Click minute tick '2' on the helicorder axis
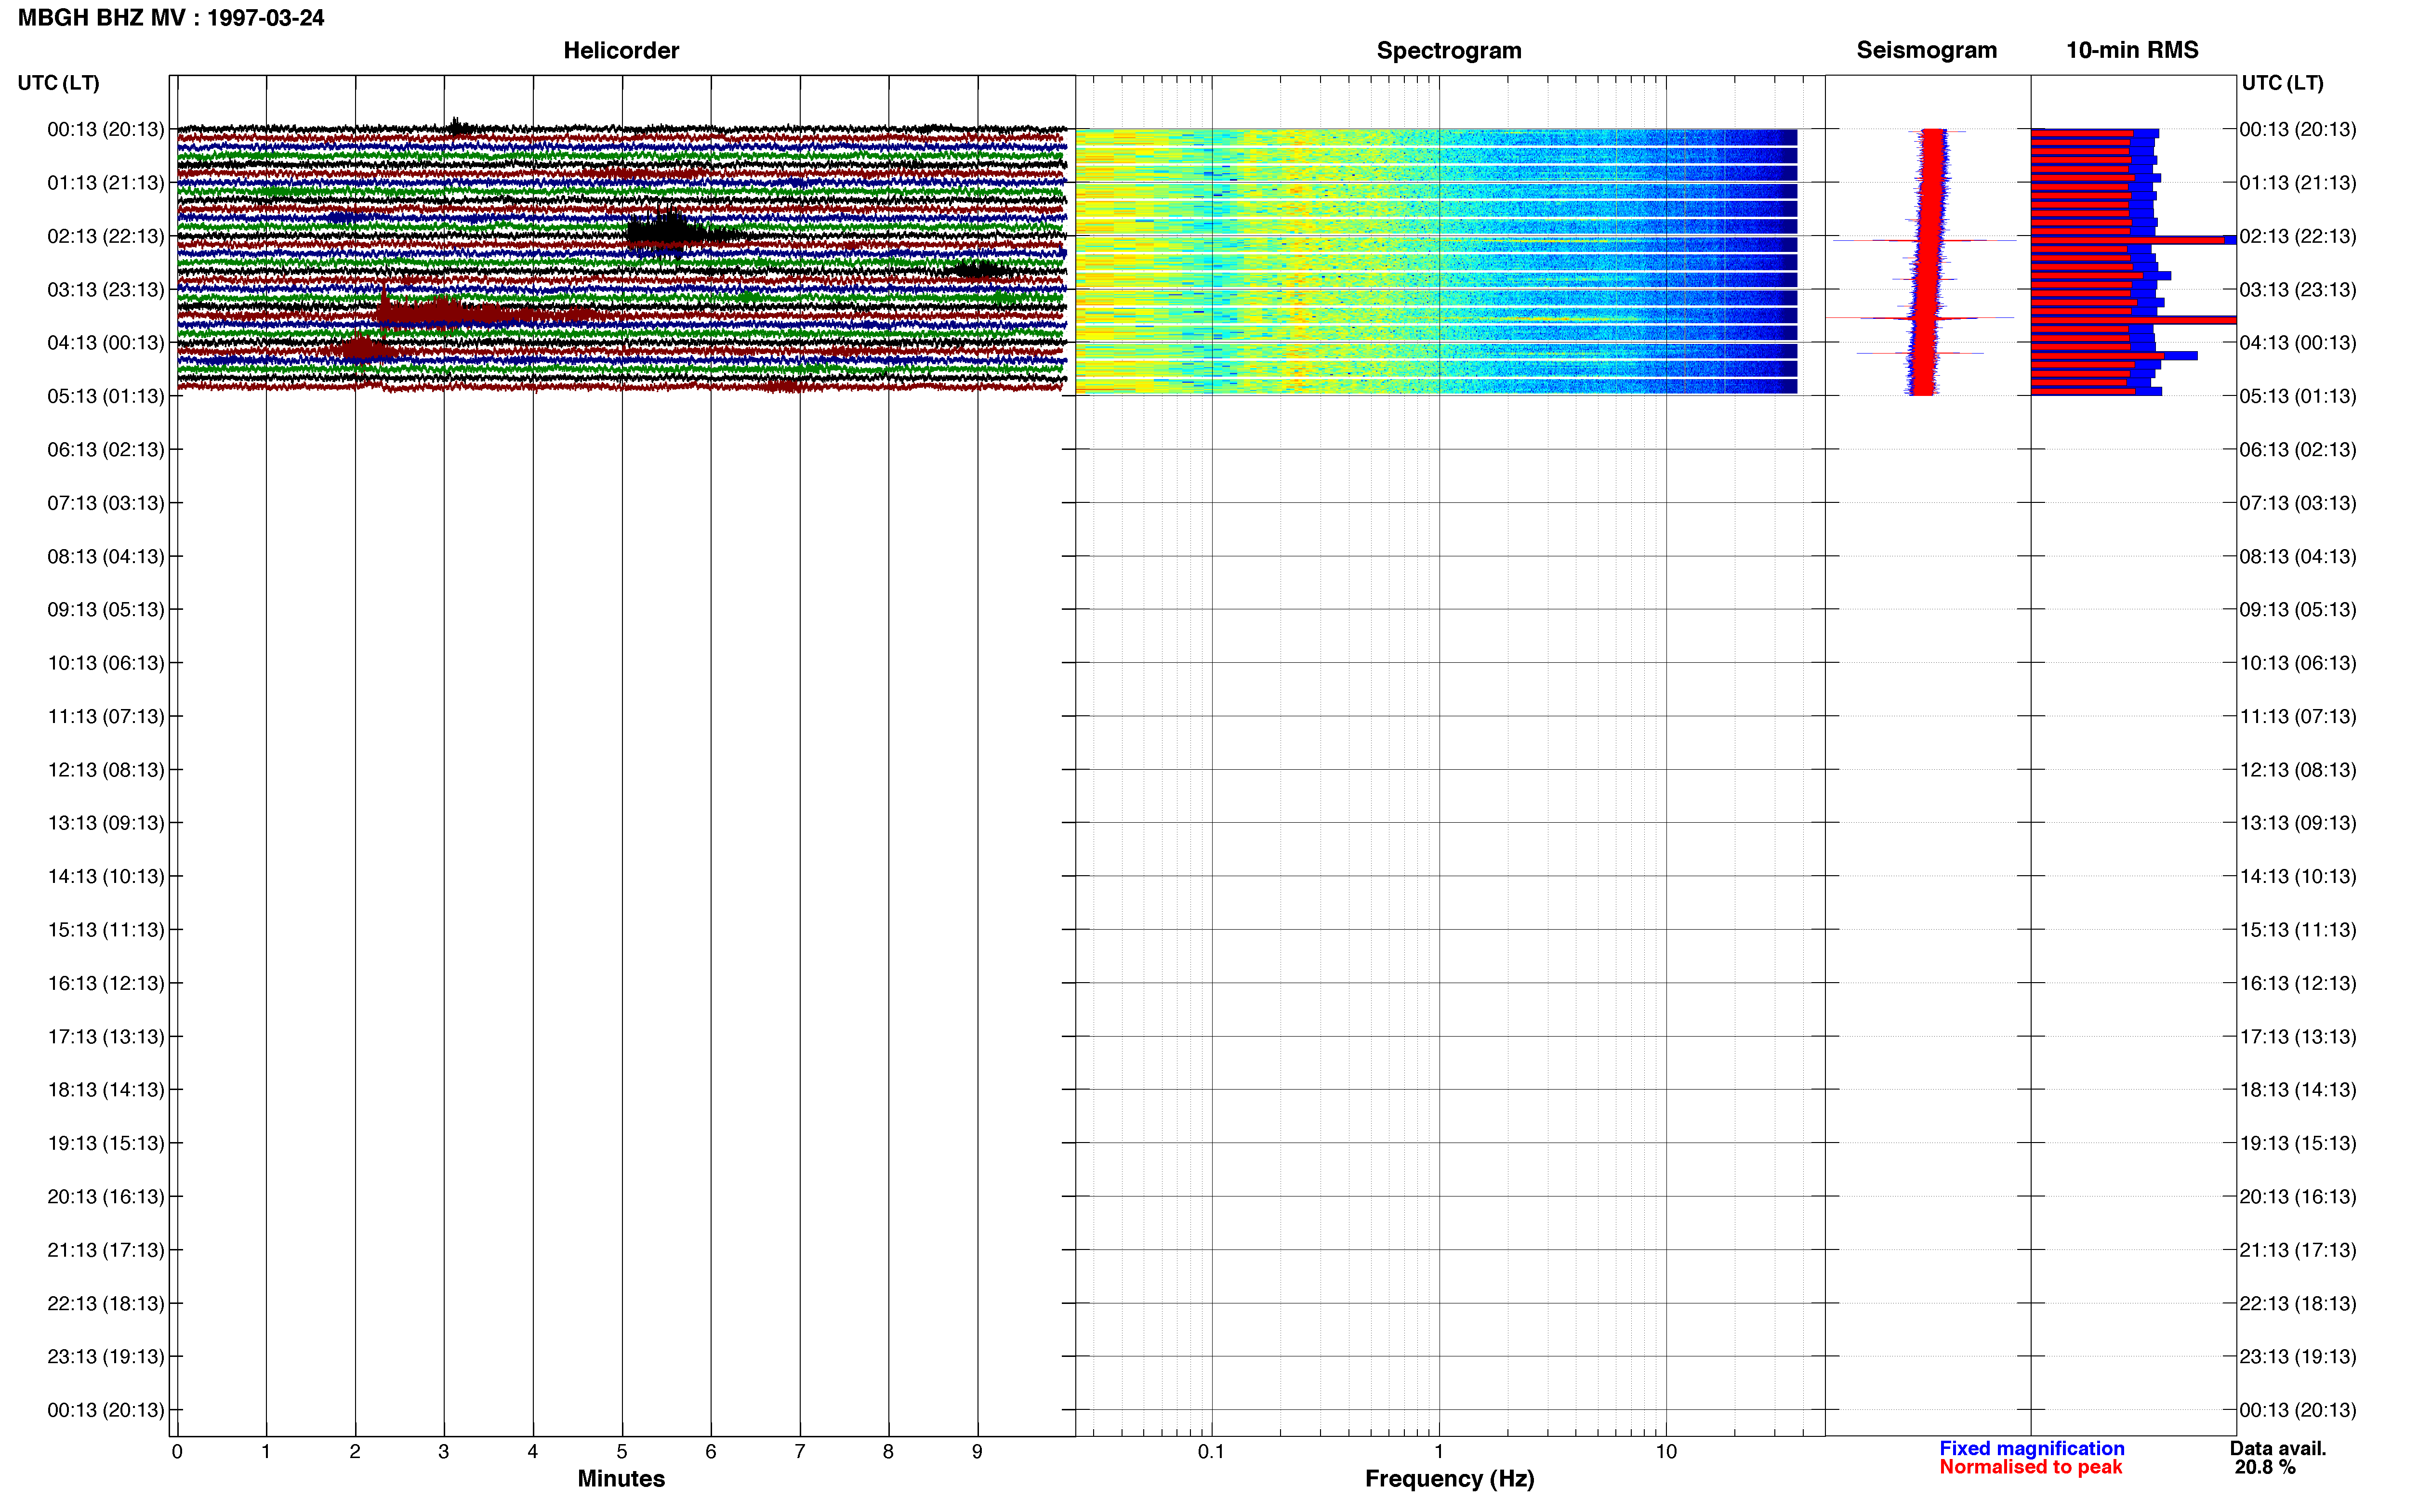This screenshot has width=2418, height=1512. click(355, 1451)
